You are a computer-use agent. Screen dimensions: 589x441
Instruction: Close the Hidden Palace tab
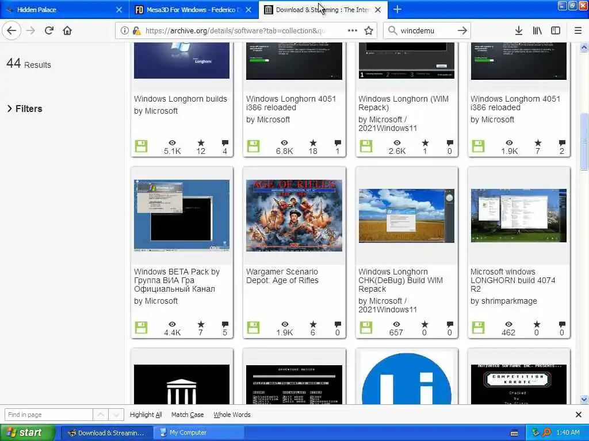tap(118, 10)
